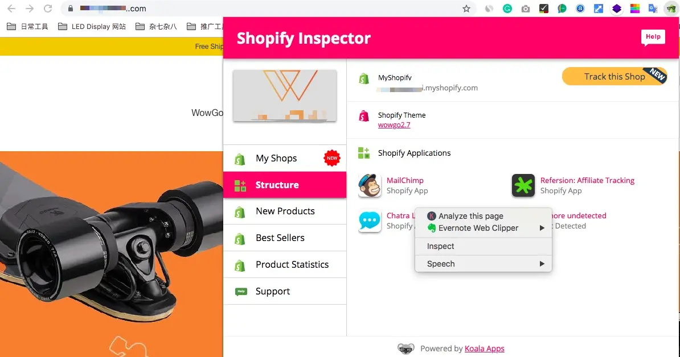The height and width of the screenshot is (357, 680).
Task: Click the Grammarly extension icon in toolbar
Action: [x=507, y=8]
